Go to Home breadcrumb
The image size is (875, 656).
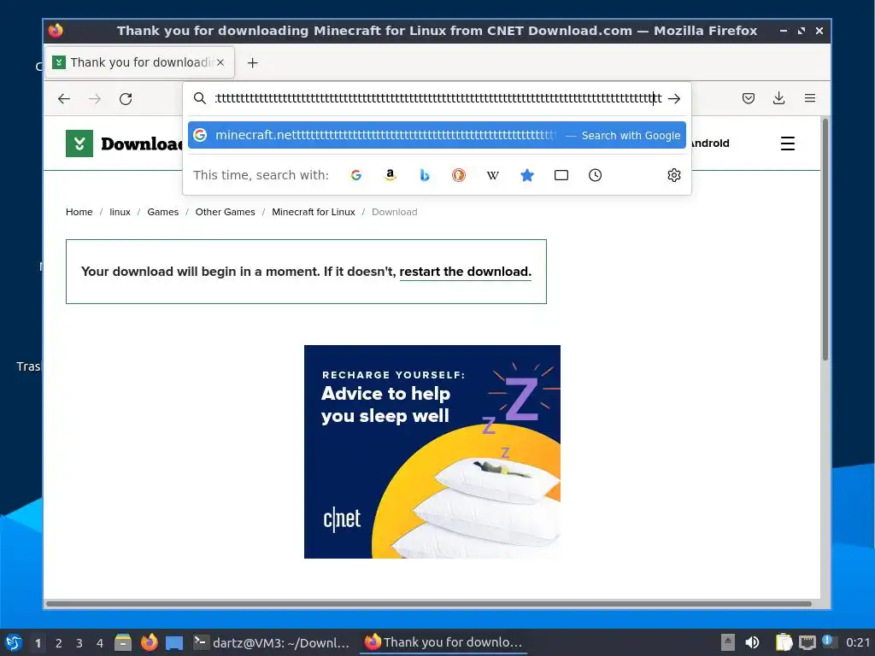coord(79,212)
